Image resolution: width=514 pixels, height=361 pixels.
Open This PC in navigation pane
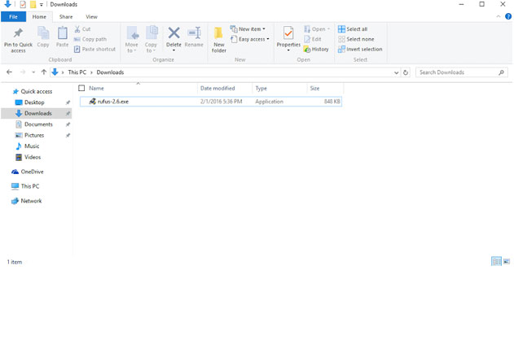tap(30, 186)
